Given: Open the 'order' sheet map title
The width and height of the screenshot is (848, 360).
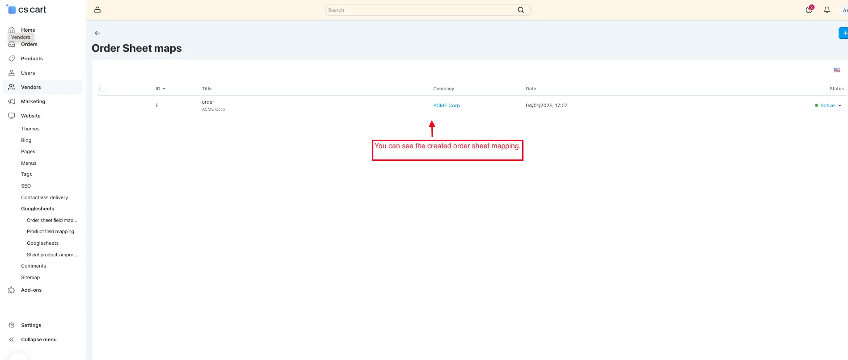Looking at the screenshot, I should tap(208, 102).
